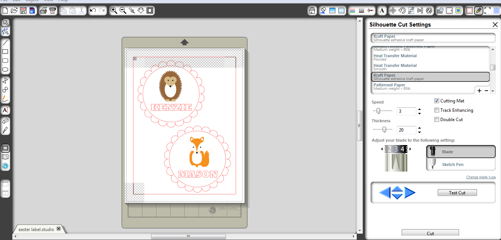
Task: Click the Fit to Page icon
Action: [x=150, y=10]
